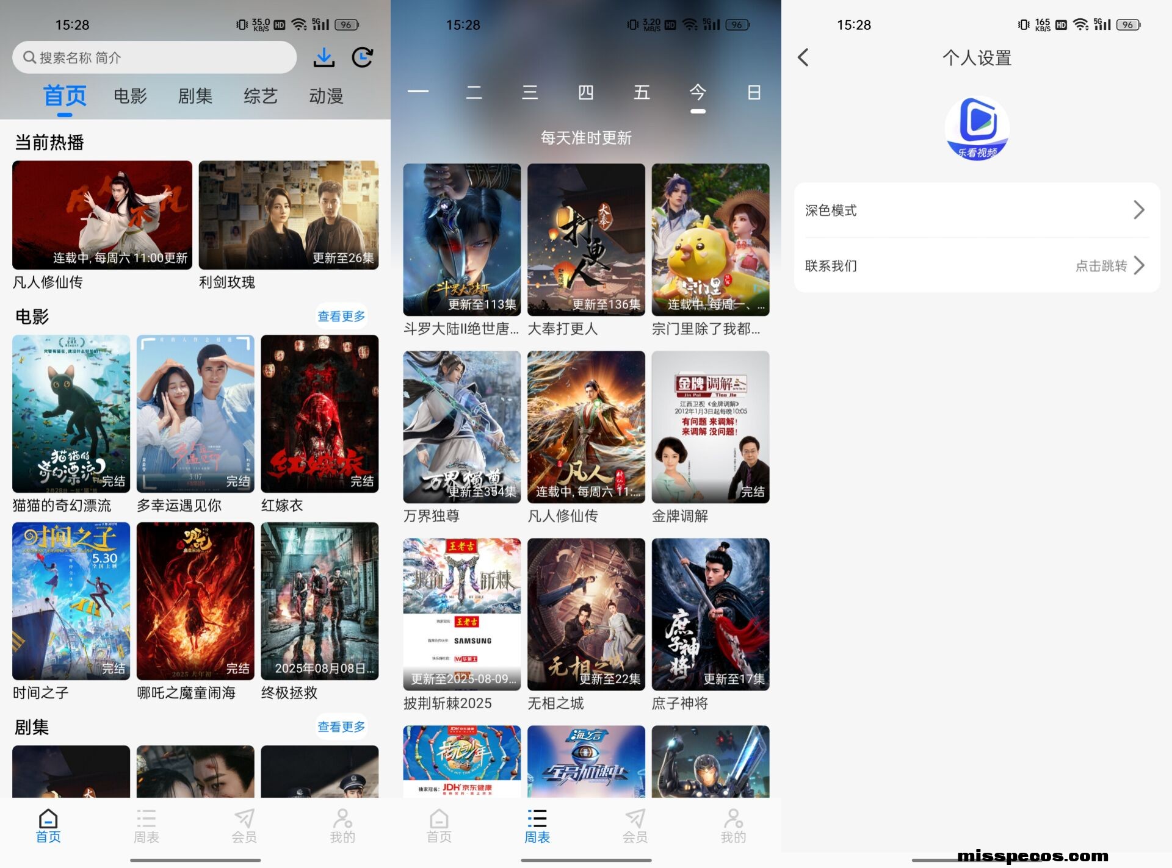Tap the 联系我们 label
The width and height of the screenshot is (1172, 868).
[831, 266]
